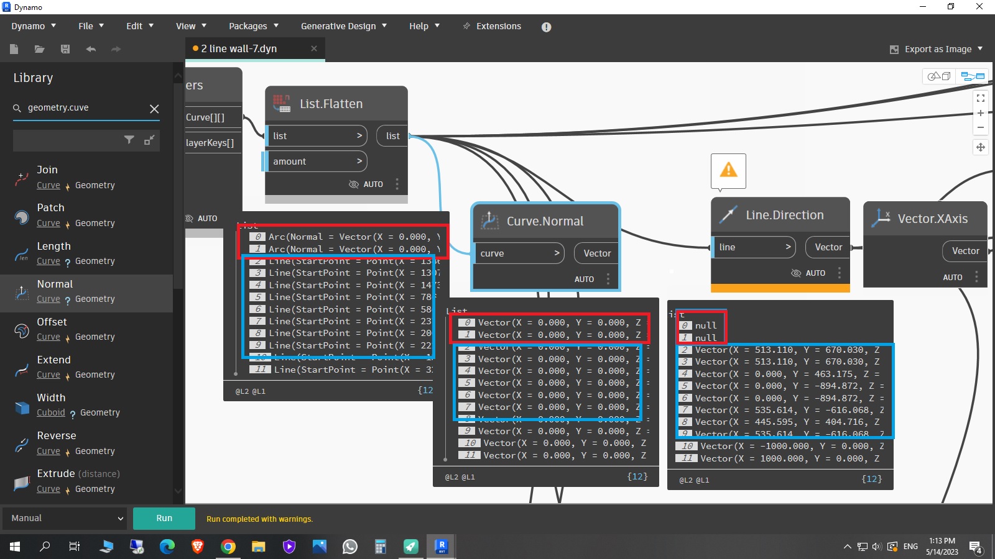Open the Export as Image dropdown arrow

point(981,49)
